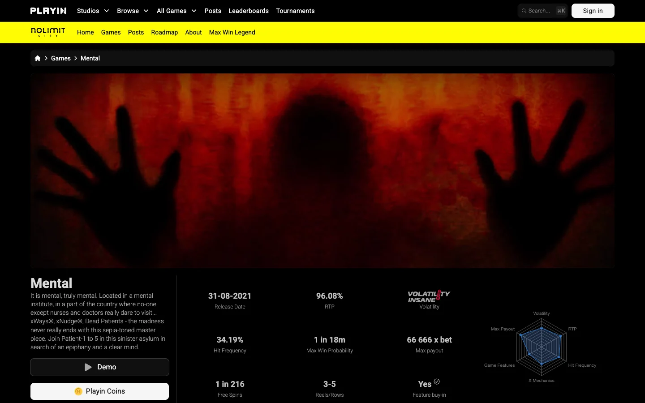This screenshot has height=403, width=645.
Task: Click Games in the breadcrumb
Action: [x=61, y=58]
